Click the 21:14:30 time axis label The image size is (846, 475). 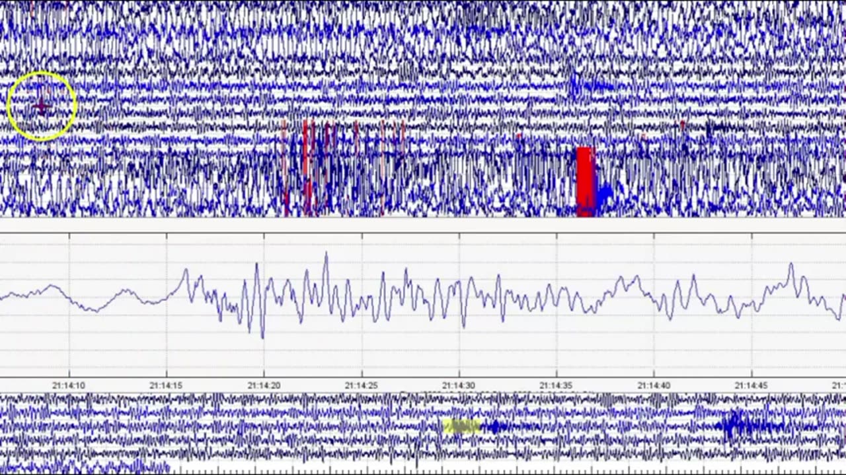(x=459, y=385)
